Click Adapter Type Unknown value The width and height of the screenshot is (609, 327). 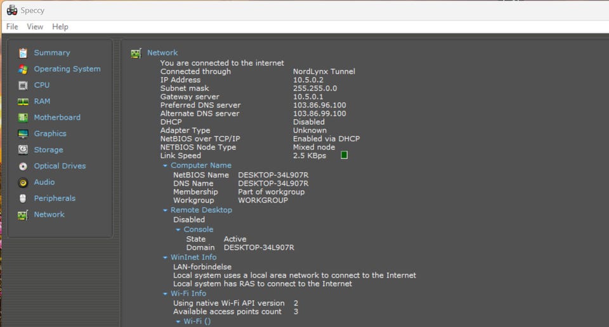(x=310, y=131)
